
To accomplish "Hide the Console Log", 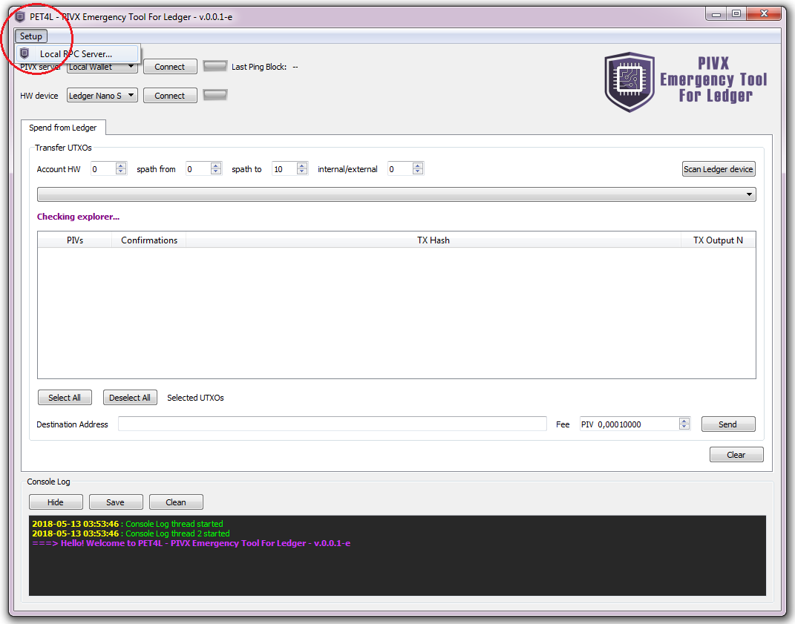I will [x=56, y=502].
